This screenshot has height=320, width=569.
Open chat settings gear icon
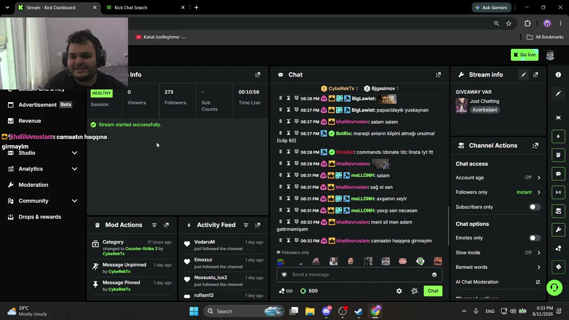tap(399, 291)
